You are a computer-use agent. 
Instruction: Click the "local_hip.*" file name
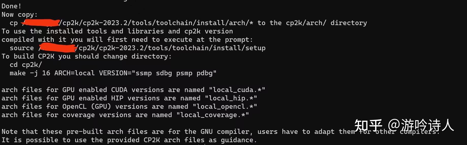tap(231, 98)
